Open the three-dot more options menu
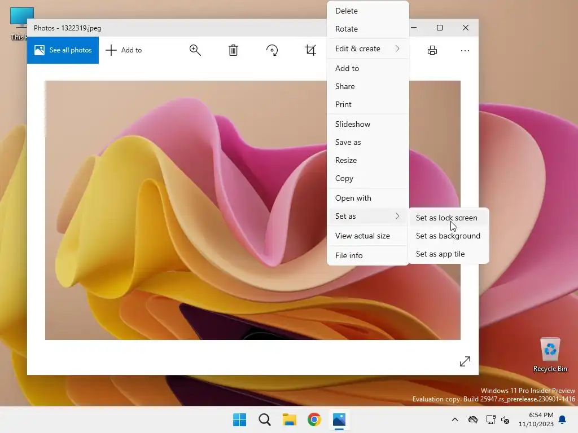 point(465,50)
